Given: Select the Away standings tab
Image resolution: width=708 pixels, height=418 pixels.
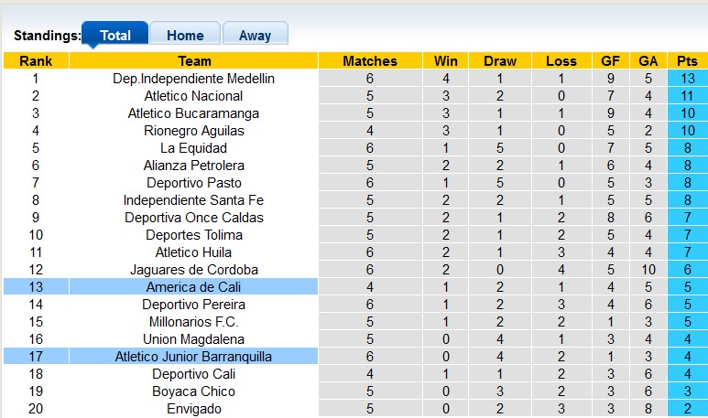Looking at the screenshot, I should tap(255, 36).
